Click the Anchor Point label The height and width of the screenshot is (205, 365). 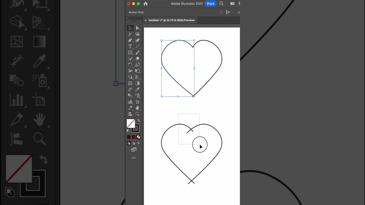click(x=136, y=12)
